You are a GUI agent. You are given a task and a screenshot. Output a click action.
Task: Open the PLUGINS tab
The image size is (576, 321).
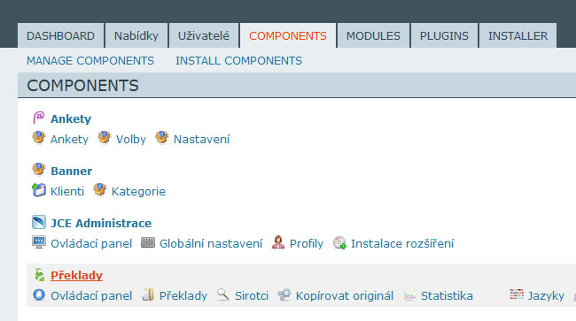pos(444,36)
